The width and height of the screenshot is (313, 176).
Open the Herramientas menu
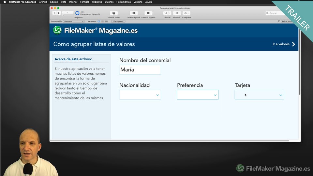point(124,2)
